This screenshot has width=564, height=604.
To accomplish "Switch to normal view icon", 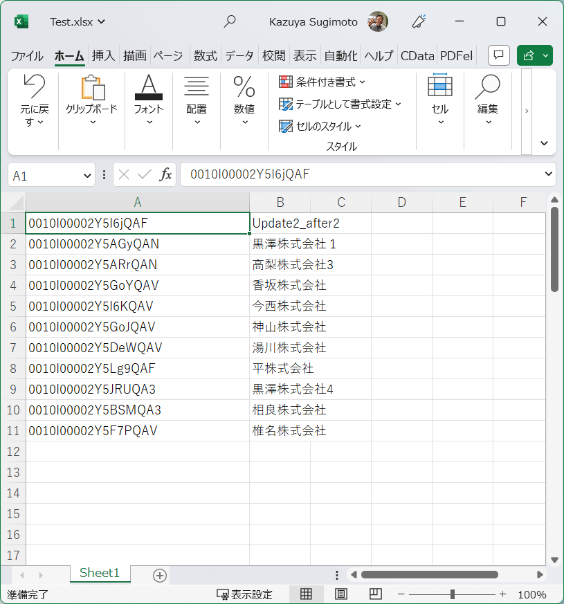I will point(306,594).
